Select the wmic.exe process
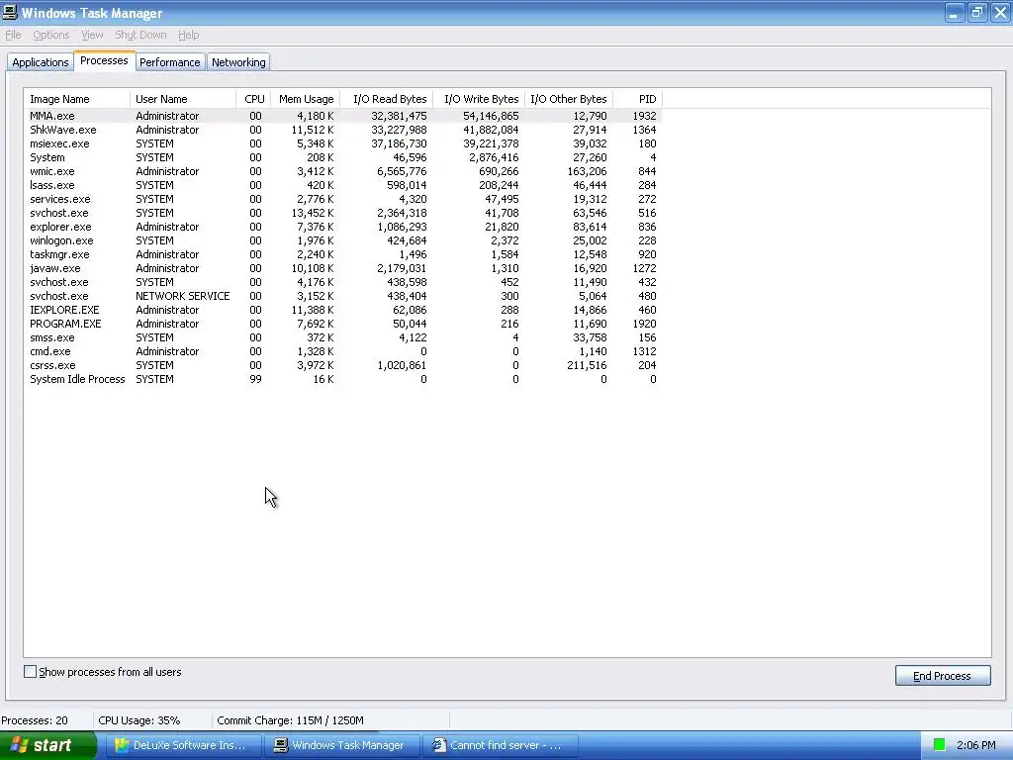1013x760 pixels. [x=343, y=171]
